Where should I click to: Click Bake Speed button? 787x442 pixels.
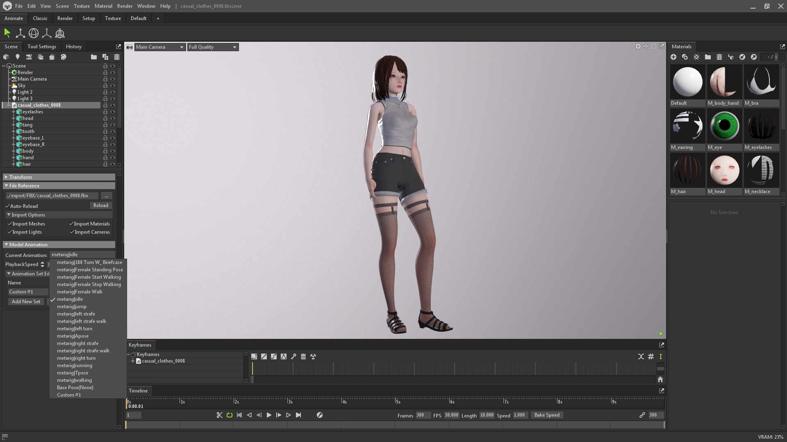tap(547, 415)
